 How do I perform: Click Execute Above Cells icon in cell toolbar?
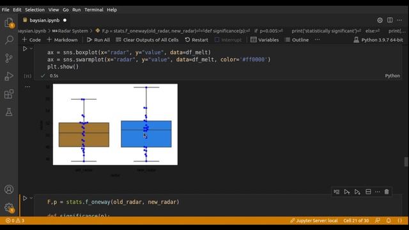pyautogui.click(x=346, y=192)
